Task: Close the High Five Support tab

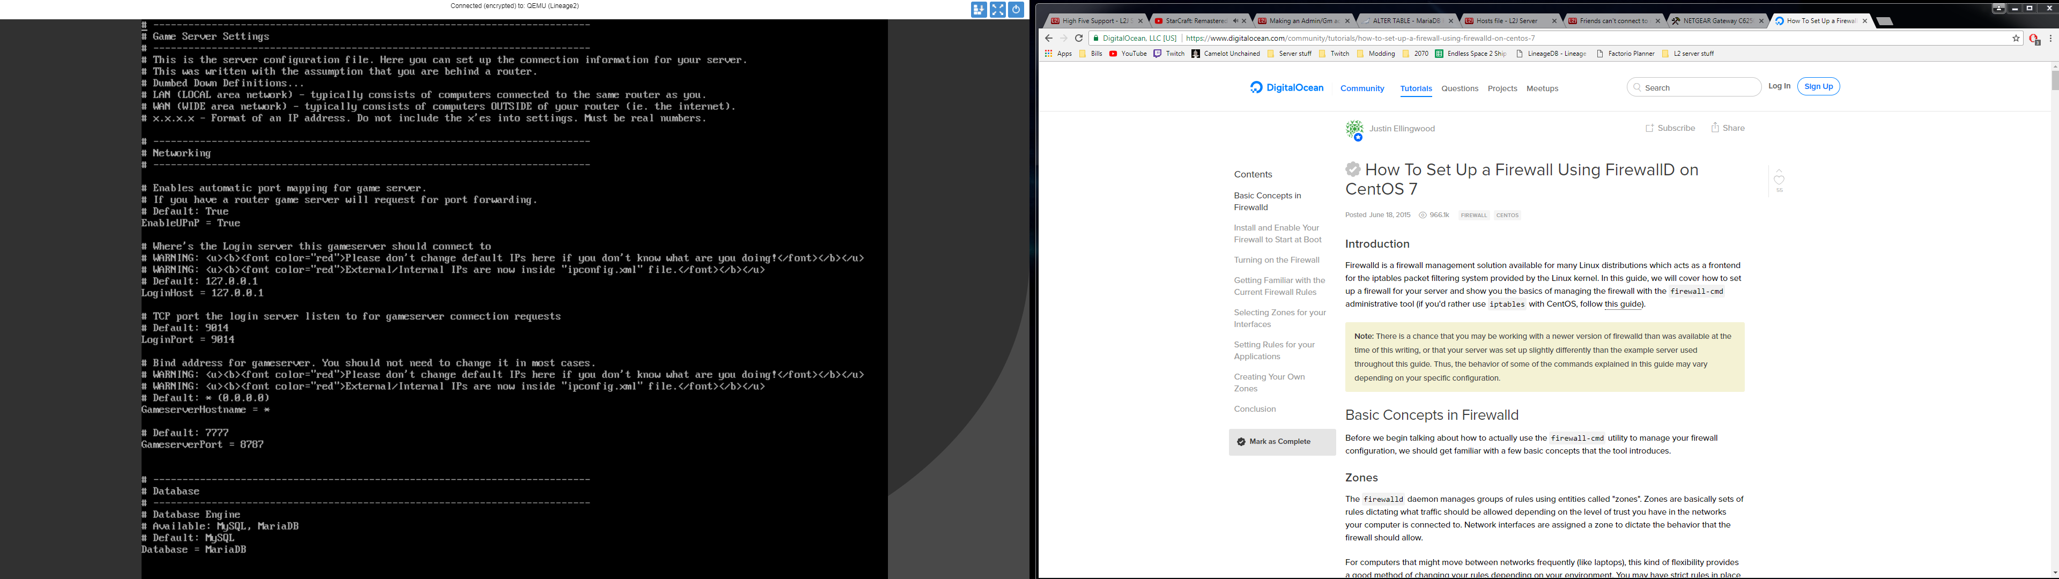Action: [x=1140, y=21]
